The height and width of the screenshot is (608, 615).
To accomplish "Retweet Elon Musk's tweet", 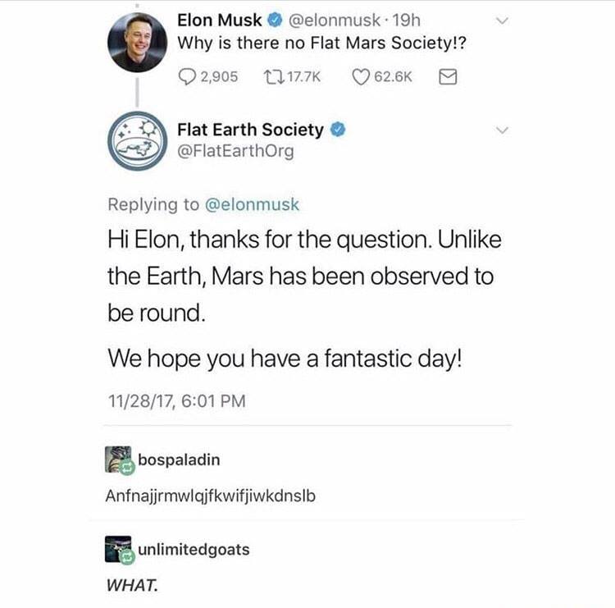I will [x=271, y=76].
